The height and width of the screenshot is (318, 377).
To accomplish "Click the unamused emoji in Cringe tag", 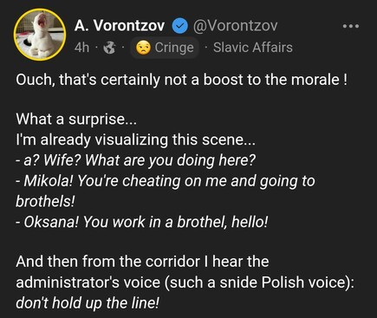I will 144,48.
